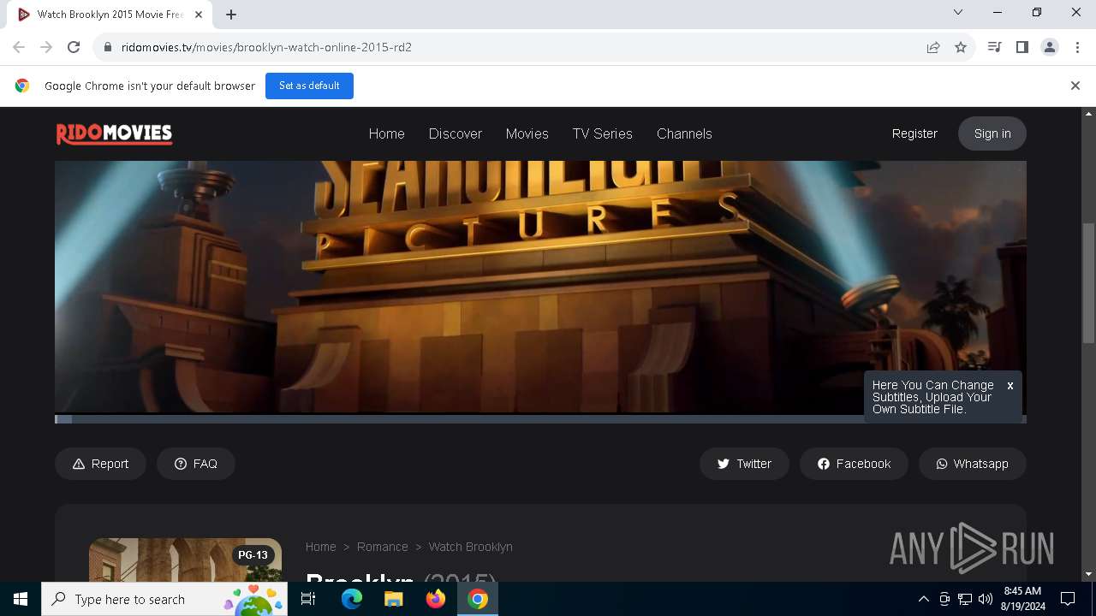Click the Register link
Image resolution: width=1096 pixels, height=616 pixels.
(914, 133)
